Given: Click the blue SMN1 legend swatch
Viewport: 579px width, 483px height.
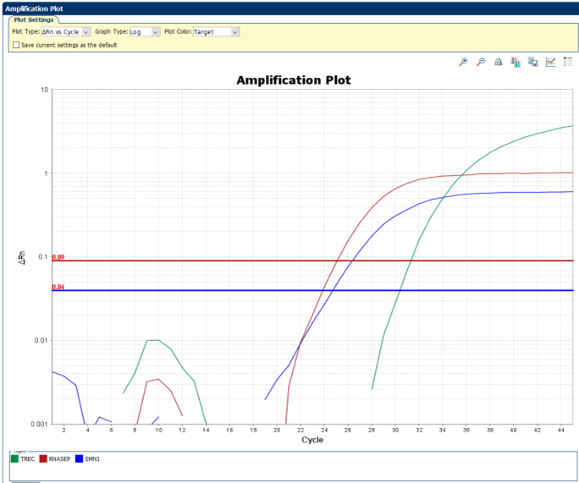Looking at the screenshot, I should (80, 459).
